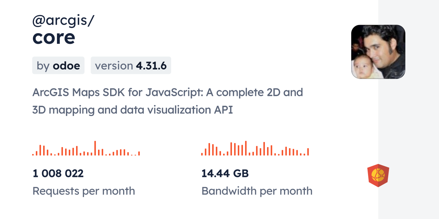
Task: Open the odoe author avatar photo
Action: (x=378, y=52)
